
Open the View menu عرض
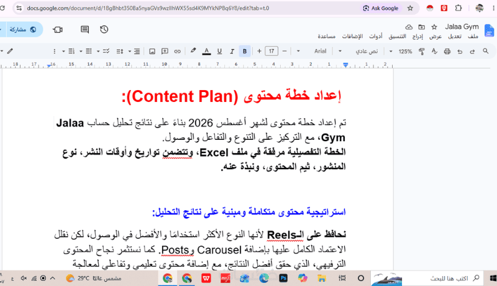coord(435,37)
